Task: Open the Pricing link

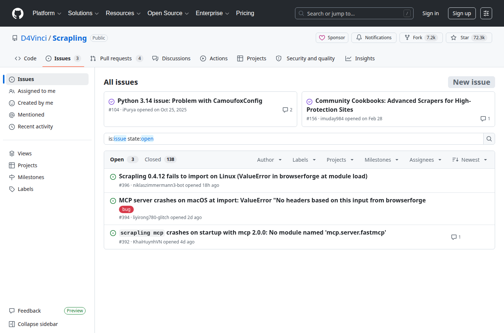Action: click(245, 13)
